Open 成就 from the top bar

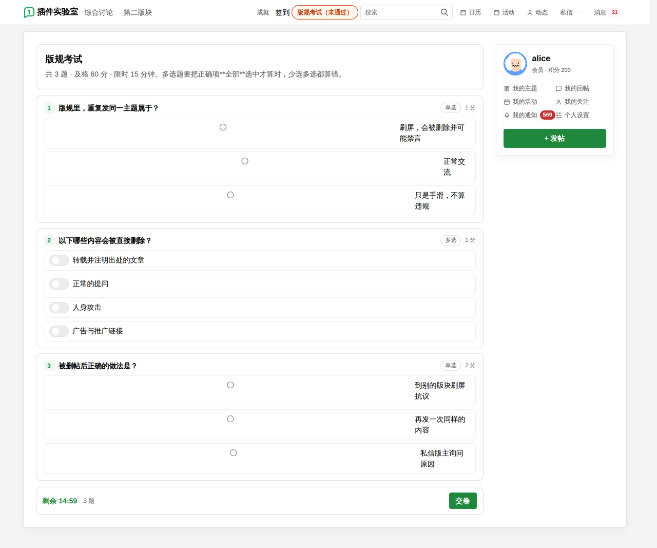(263, 12)
